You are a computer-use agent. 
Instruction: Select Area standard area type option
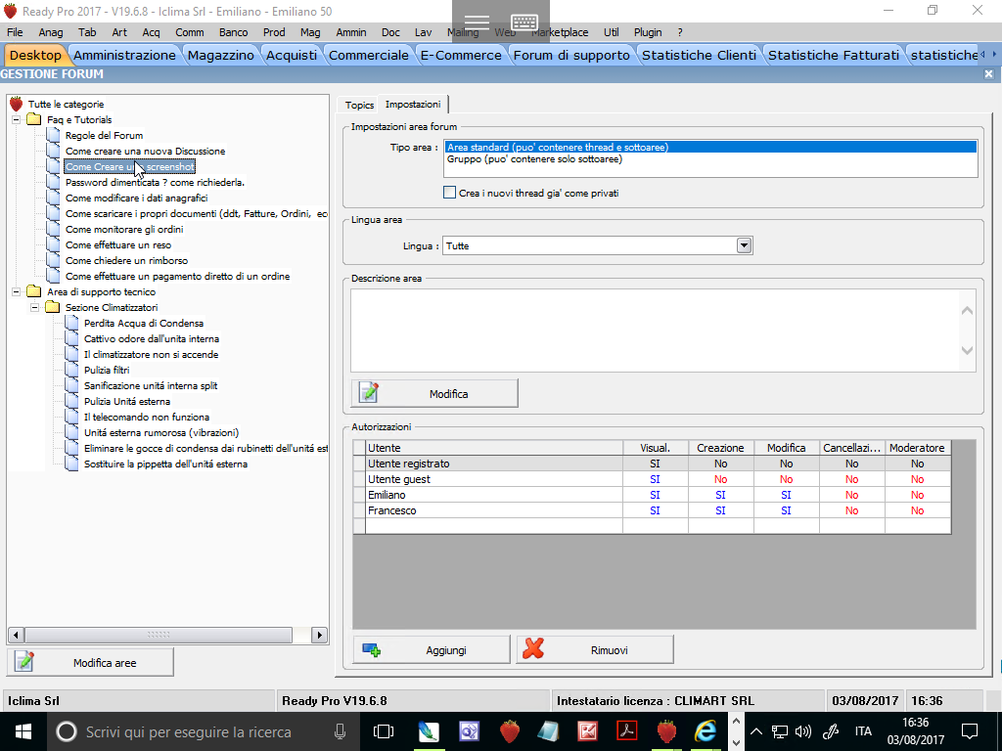point(710,147)
